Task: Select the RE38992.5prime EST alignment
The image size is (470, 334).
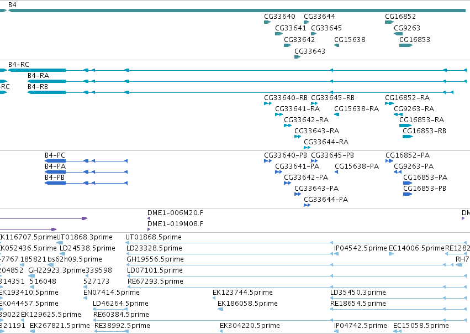Action: coord(112,332)
